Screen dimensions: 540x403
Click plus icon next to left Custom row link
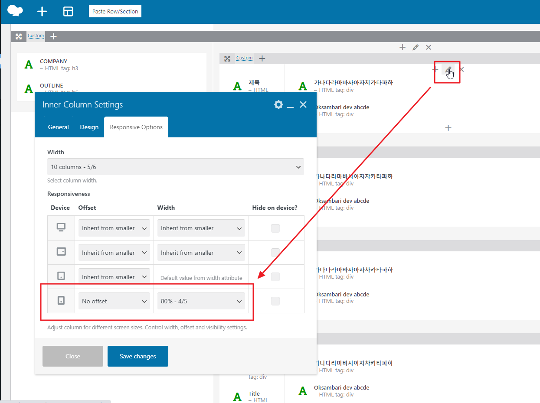click(53, 36)
